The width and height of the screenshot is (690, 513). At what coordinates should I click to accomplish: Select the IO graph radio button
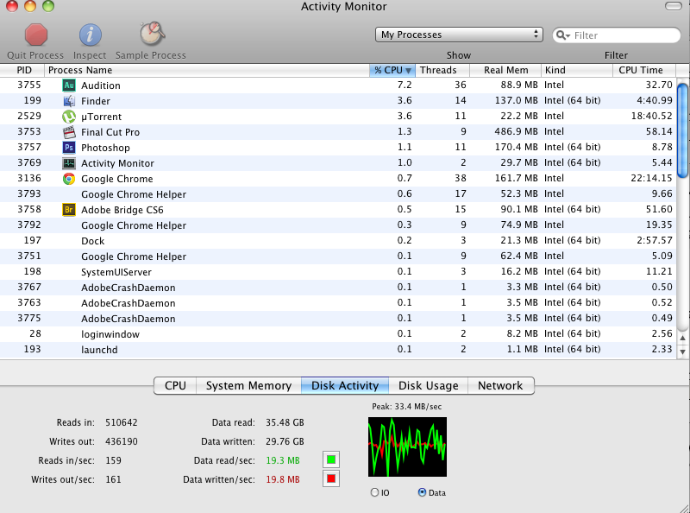coord(374,492)
